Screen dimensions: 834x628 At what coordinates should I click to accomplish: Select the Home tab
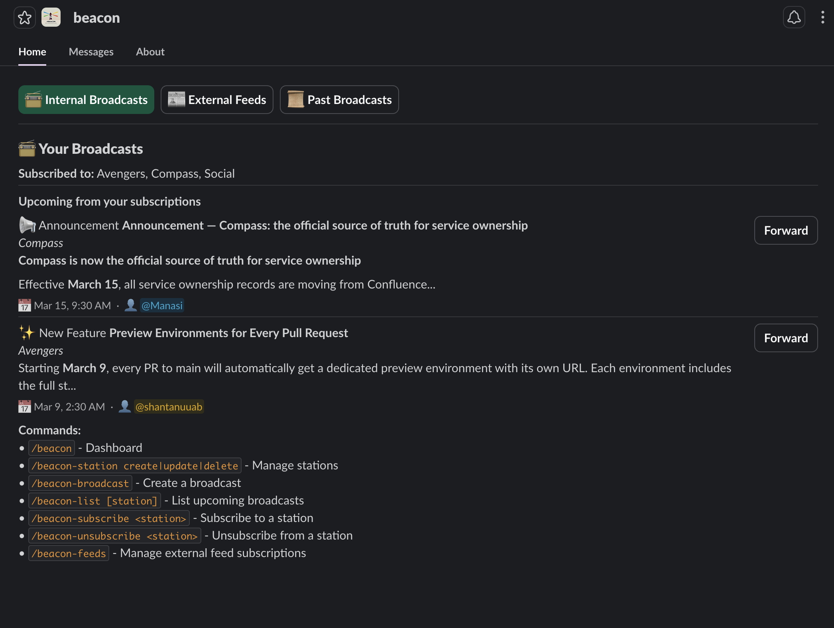pyautogui.click(x=32, y=52)
